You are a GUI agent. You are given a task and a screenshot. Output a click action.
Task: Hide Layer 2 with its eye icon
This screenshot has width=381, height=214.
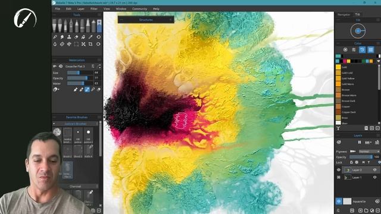point(339,170)
